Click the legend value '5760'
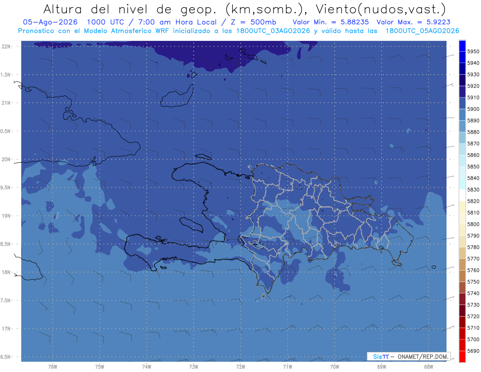481x372 pixels. [473, 270]
